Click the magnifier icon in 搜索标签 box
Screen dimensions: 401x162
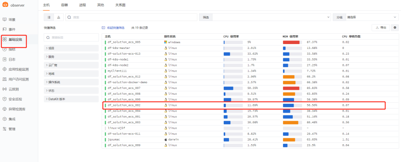(48, 37)
